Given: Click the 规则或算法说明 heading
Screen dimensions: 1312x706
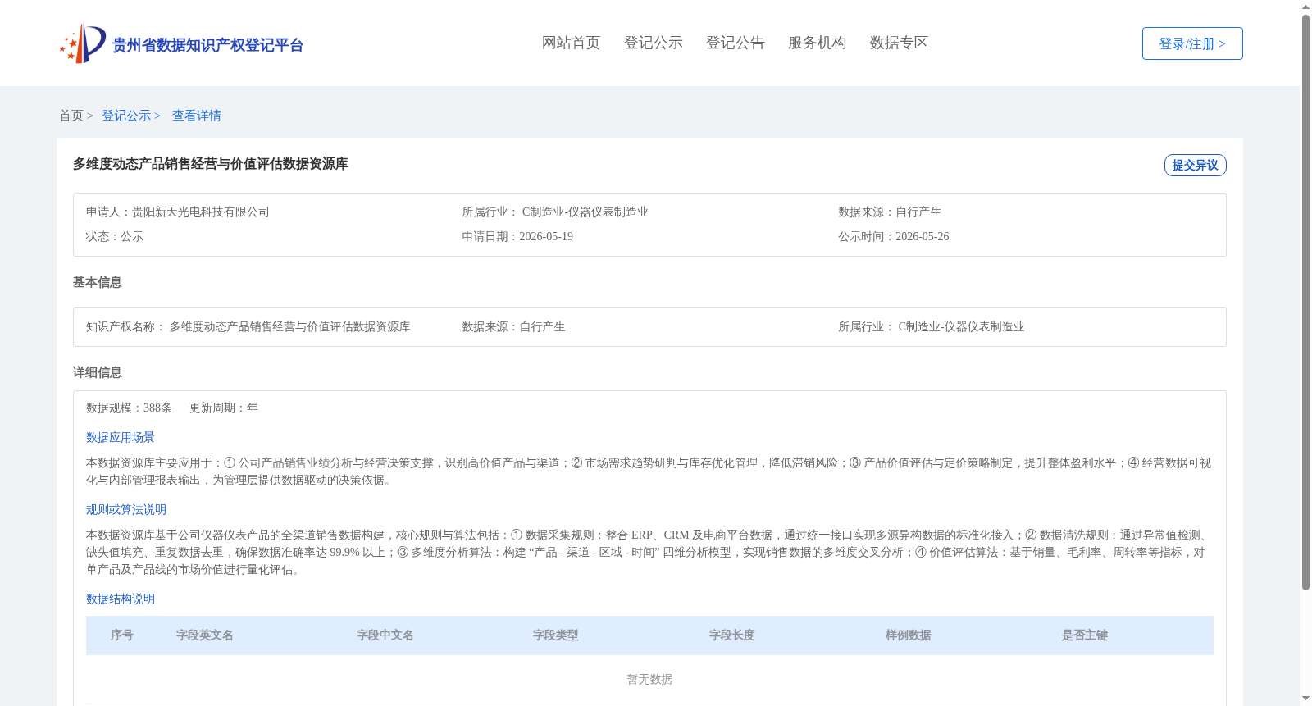Looking at the screenshot, I should pos(126,509).
